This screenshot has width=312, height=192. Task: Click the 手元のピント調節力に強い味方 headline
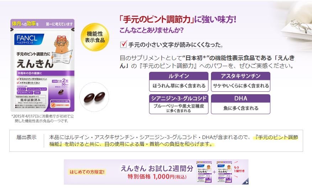tap(178, 20)
